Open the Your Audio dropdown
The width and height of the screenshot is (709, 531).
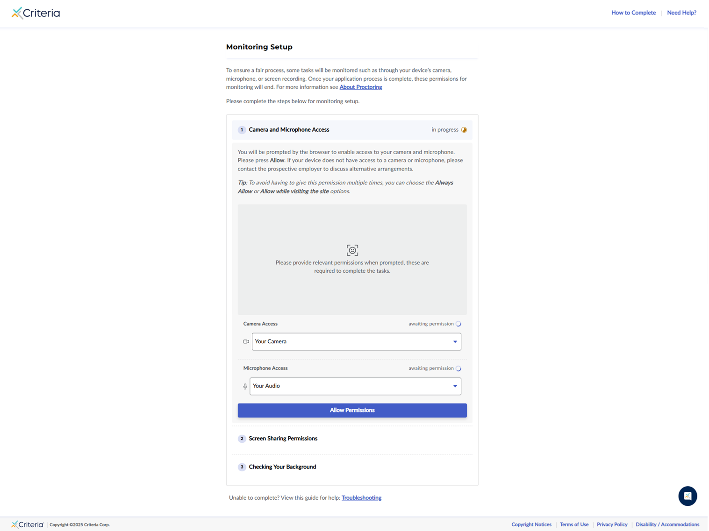pos(355,386)
